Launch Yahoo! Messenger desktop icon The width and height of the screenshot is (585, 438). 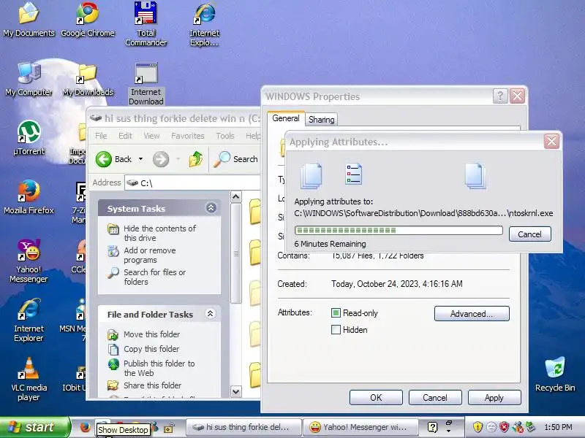tap(29, 261)
